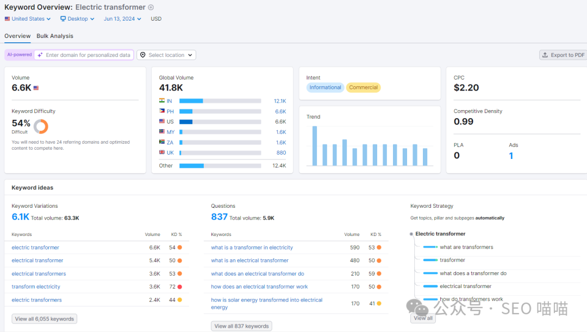This screenshot has height=332, width=587.
Task: Click the orange KD dot for electric transformer
Action: coord(179,247)
